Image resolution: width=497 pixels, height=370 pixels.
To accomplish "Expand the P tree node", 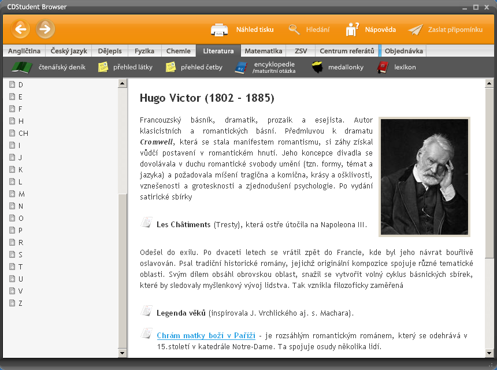I will pyautogui.click(x=12, y=231).
